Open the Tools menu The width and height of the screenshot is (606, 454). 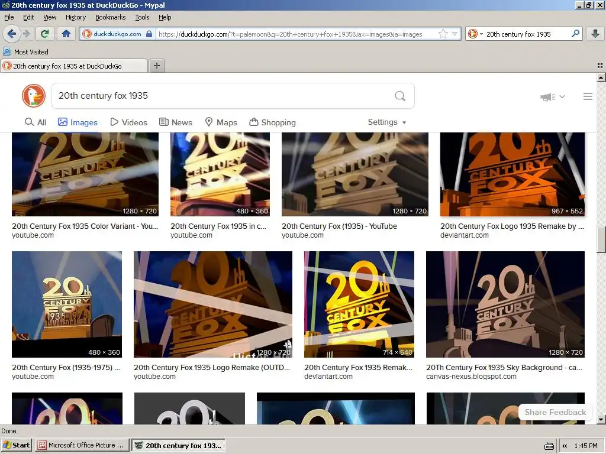(142, 17)
